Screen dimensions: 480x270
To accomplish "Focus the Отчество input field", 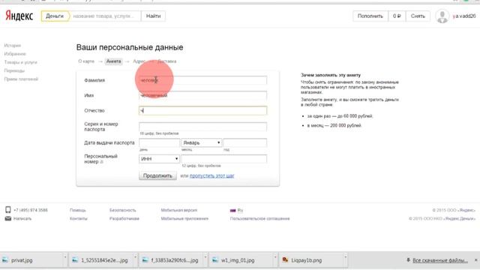I will click(x=202, y=110).
